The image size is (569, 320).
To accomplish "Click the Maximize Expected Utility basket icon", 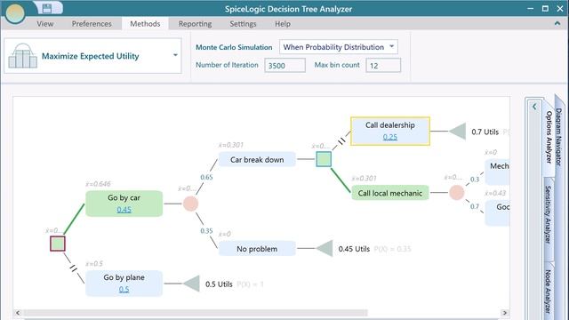I will [22, 56].
